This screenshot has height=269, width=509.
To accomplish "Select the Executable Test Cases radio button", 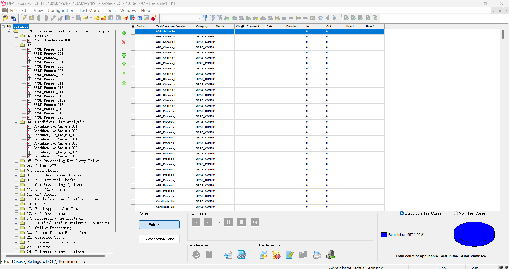I will click(x=402, y=213).
